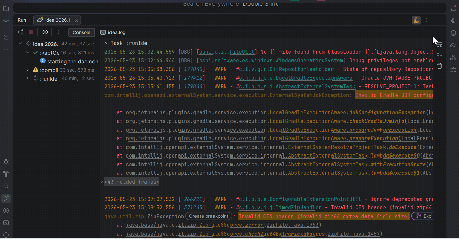Open the Terminal tool window
459x239 pixels.
[x=6, y=223]
